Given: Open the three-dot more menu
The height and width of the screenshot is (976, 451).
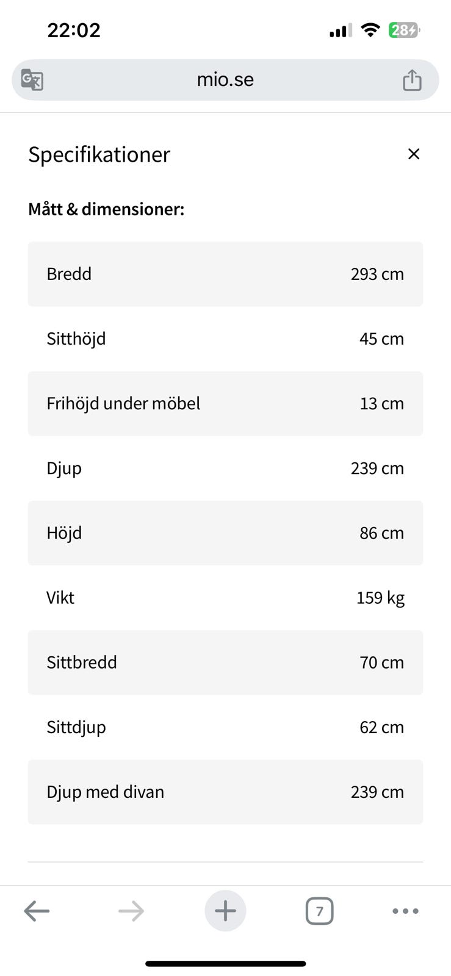Looking at the screenshot, I should (405, 911).
